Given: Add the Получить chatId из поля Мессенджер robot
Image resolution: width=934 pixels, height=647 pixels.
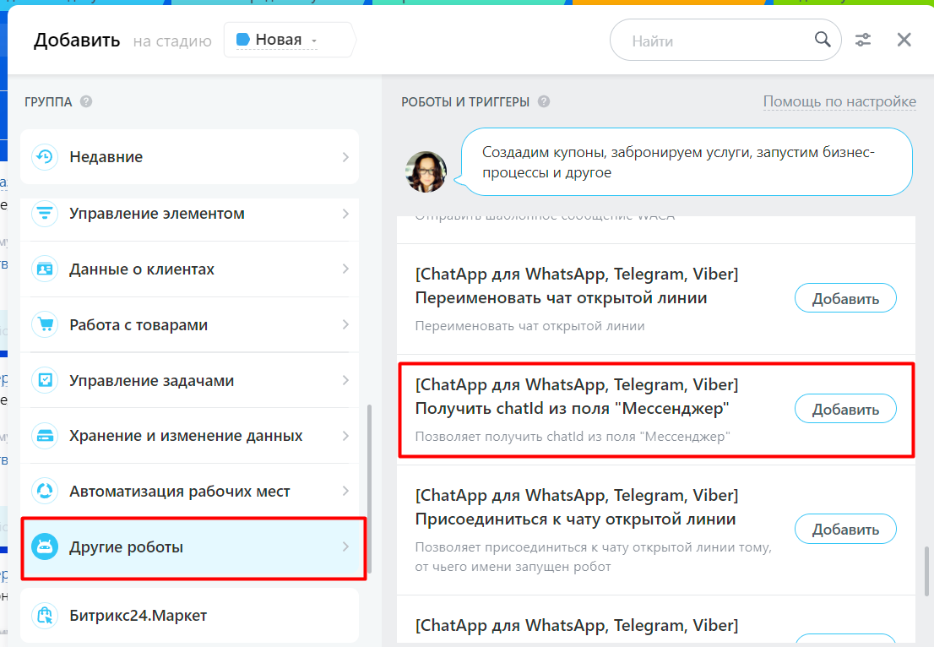Looking at the screenshot, I should point(844,410).
